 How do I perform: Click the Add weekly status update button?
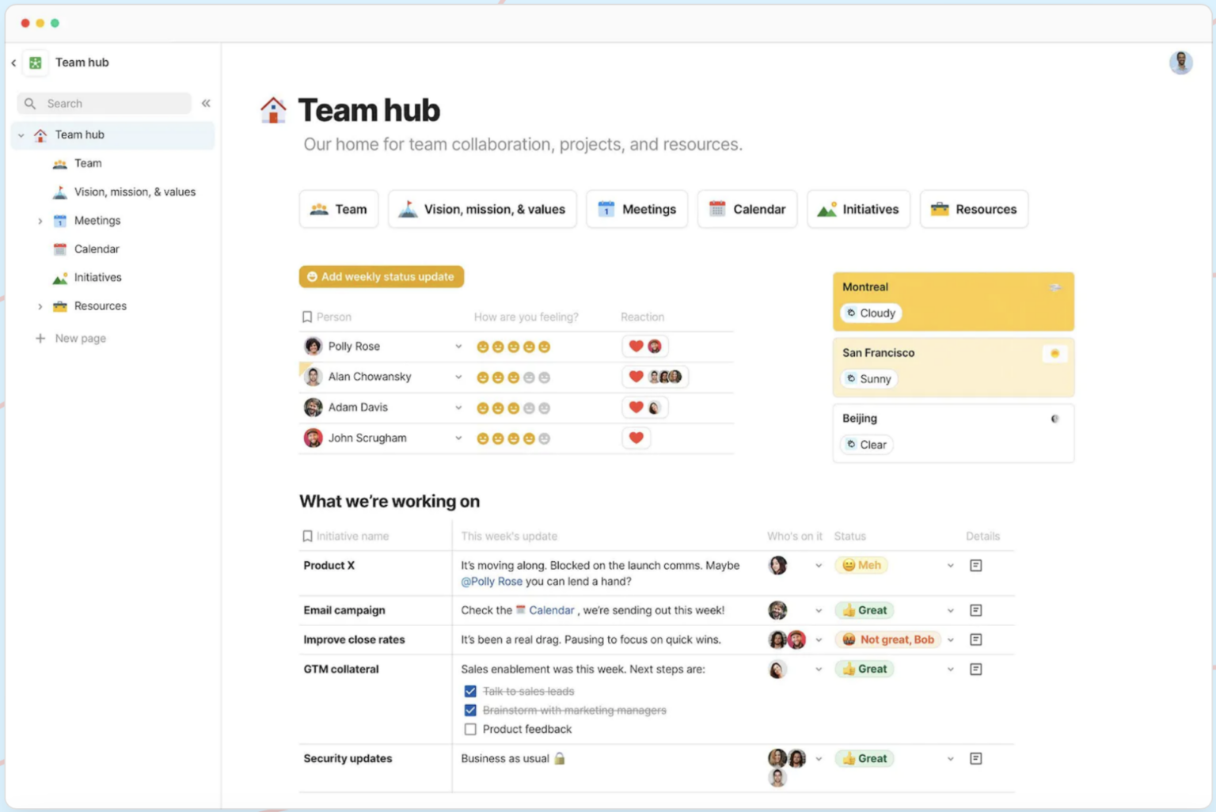[381, 277]
